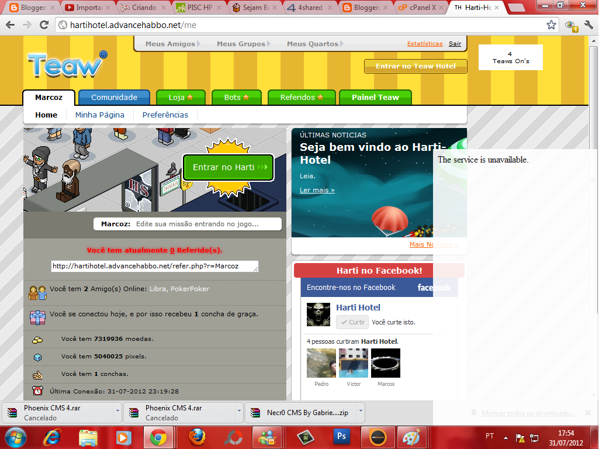Click Entrar no Teaw Hotel button
The height and width of the screenshot is (449, 599).
tap(416, 66)
